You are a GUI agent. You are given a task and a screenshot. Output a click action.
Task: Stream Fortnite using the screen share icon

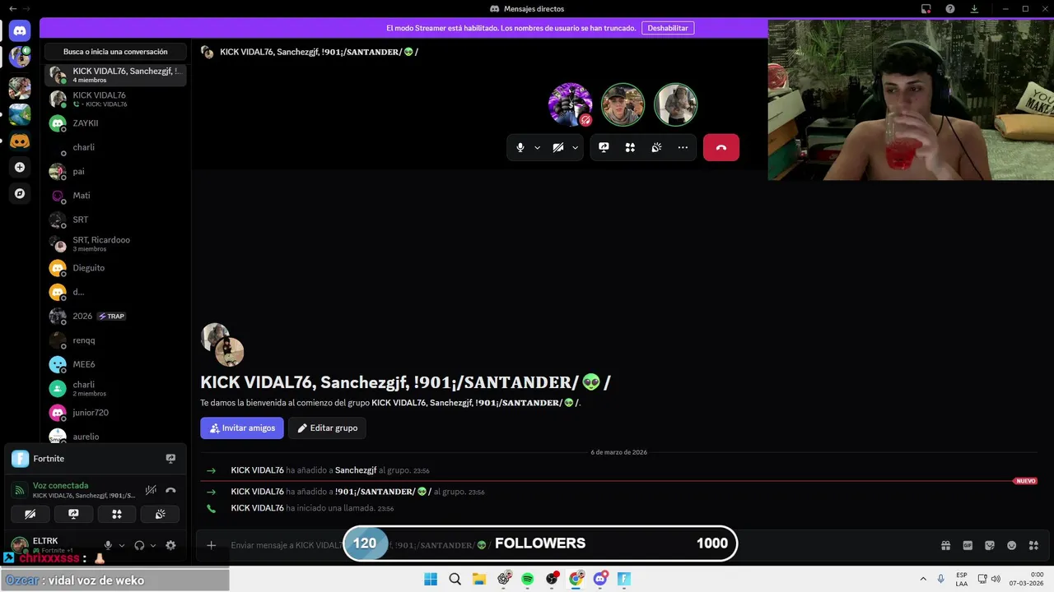[x=170, y=459]
